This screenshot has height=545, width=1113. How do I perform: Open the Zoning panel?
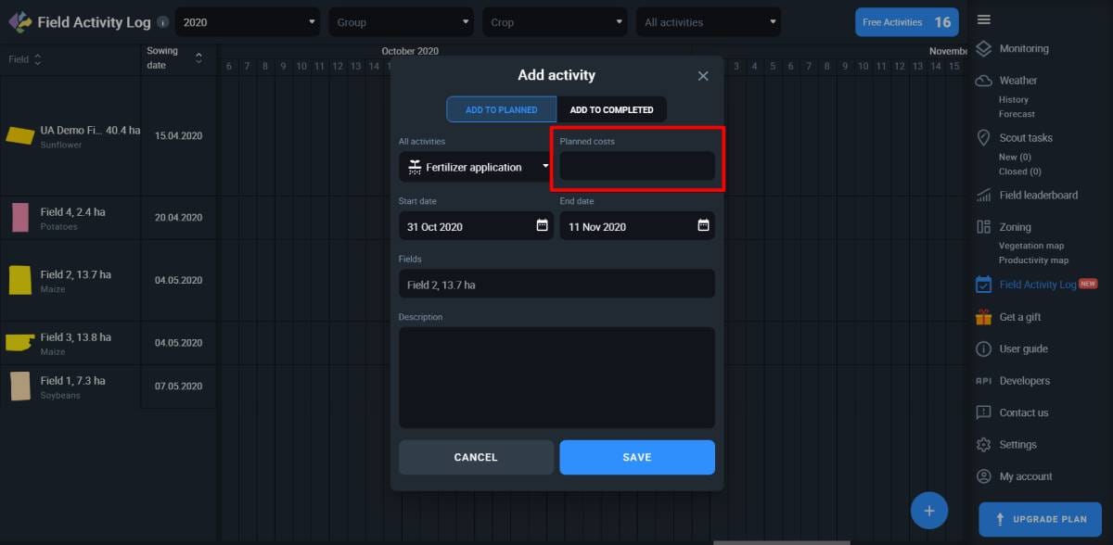tap(983, 226)
